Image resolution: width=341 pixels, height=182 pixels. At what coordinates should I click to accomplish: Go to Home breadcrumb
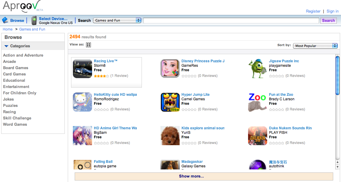click(x=7, y=29)
